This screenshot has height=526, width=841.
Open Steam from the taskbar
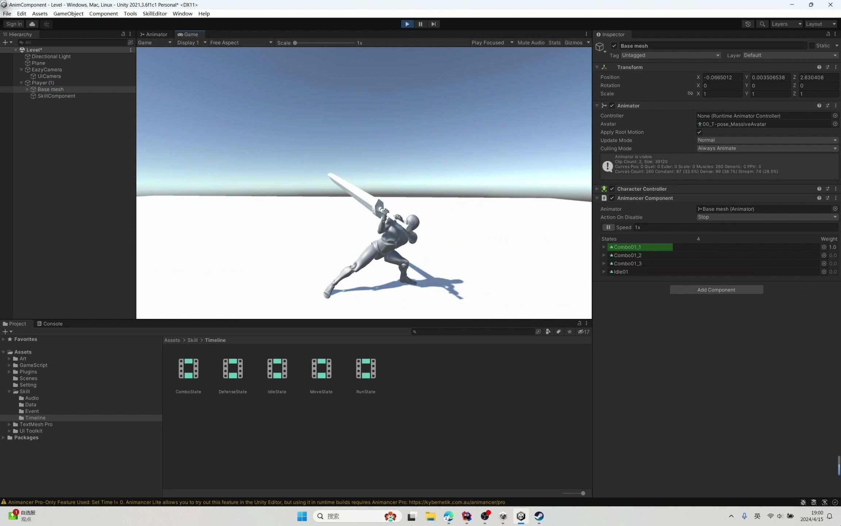click(539, 516)
